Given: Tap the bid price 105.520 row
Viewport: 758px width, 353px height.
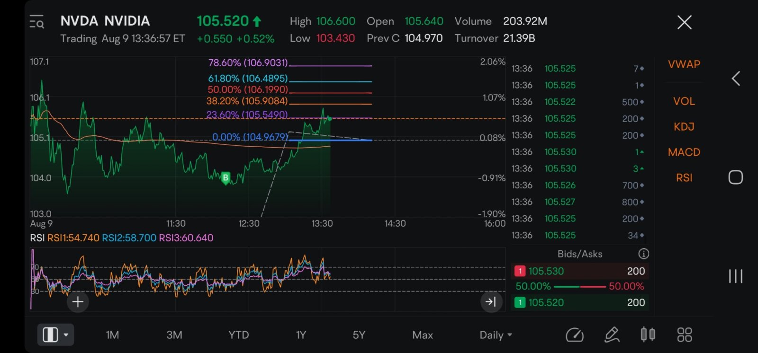Looking at the screenshot, I should (x=580, y=302).
